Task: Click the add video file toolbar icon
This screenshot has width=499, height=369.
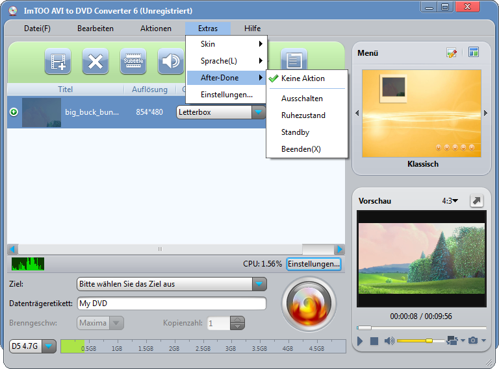Action: pyautogui.click(x=58, y=61)
